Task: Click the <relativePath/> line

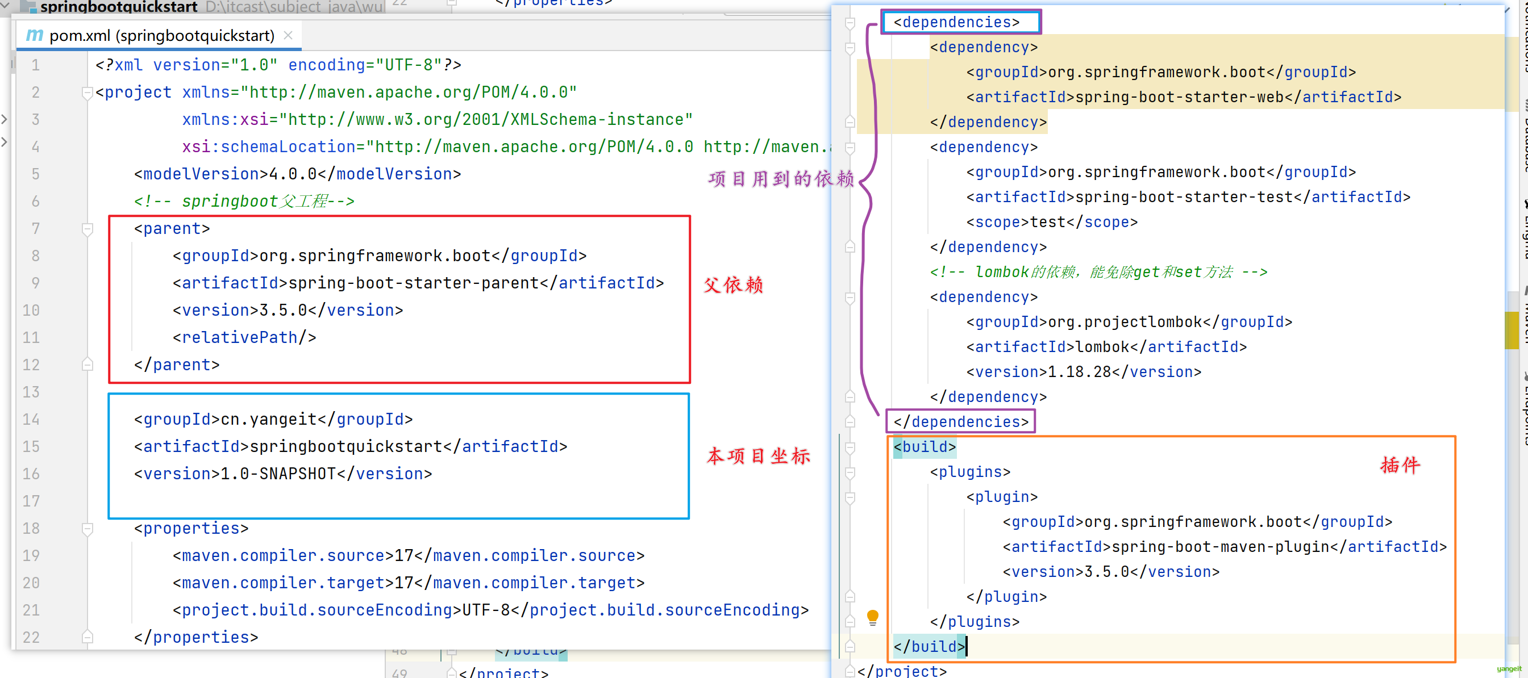Action: [244, 338]
